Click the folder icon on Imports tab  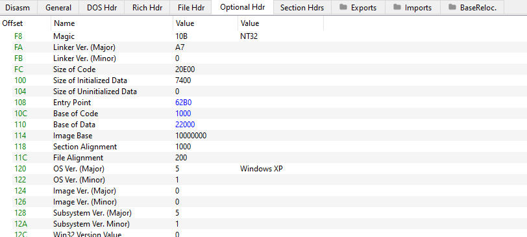(397, 7)
